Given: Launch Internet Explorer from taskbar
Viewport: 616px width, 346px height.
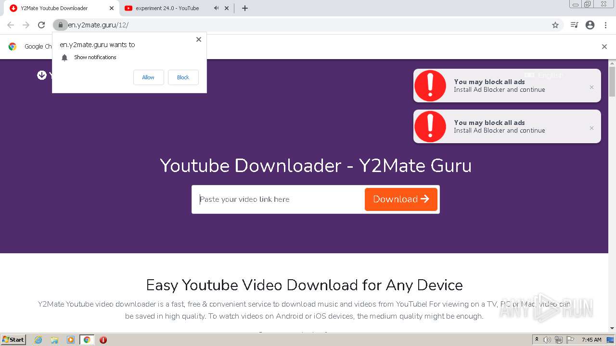Looking at the screenshot, I should point(38,340).
